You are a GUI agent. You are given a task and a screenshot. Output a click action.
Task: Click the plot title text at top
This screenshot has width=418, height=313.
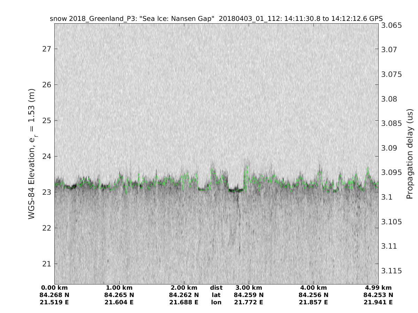216,19
